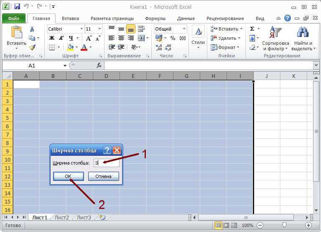The image size is (321, 232).
Task: Open Найти и выделить menu
Action: coord(303,39)
